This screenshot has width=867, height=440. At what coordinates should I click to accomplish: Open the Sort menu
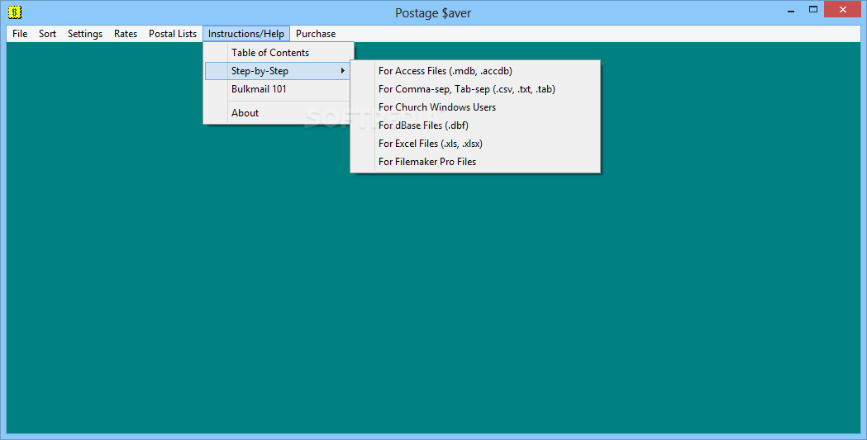[48, 34]
